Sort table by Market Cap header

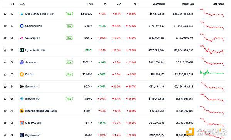[x=188, y=4]
